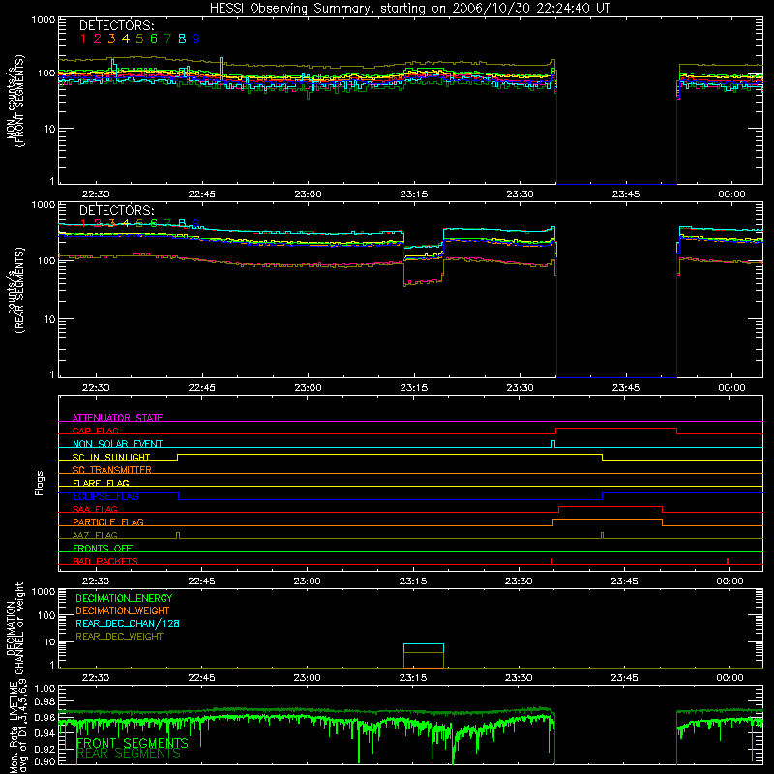
Task: Click the counts/s (REAR SEGMENTS) axis title
Action: (x=15, y=290)
